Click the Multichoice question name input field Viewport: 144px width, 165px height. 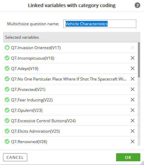coord(100,24)
